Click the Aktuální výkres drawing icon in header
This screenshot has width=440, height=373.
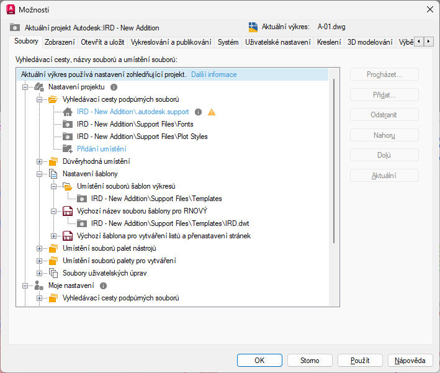253,27
